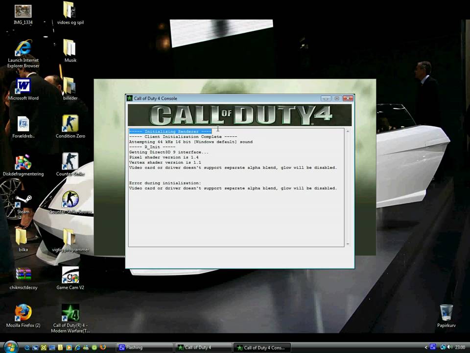Launch the Counter-Strike desktop shortcut

click(70, 165)
